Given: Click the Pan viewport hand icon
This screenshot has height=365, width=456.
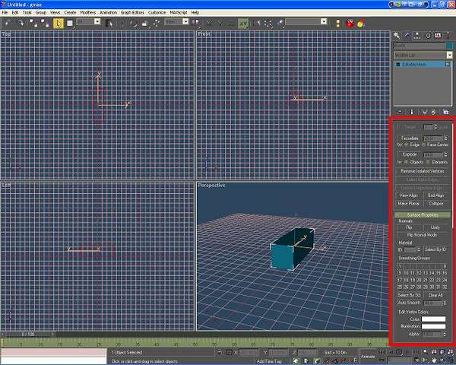Looking at the screenshot, I should (434, 360).
